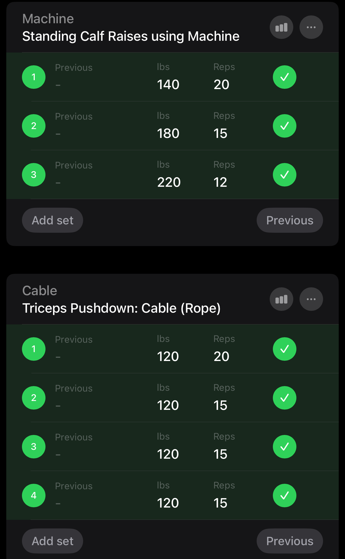Screen dimensions: 345x559
Task: Uncheck Calf Raises set 1 completion checkmark
Action: tap(284, 77)
